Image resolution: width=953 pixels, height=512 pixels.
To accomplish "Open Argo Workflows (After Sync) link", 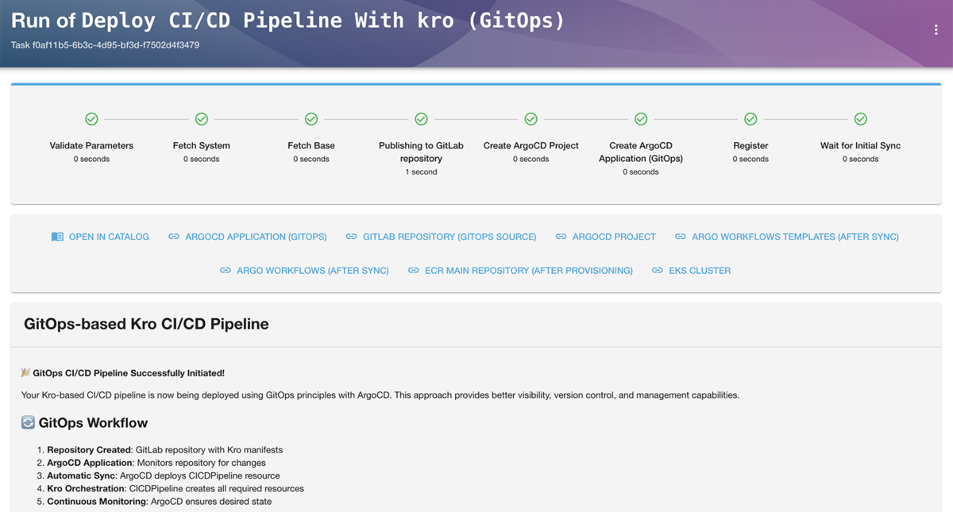I will coord(313,271).
